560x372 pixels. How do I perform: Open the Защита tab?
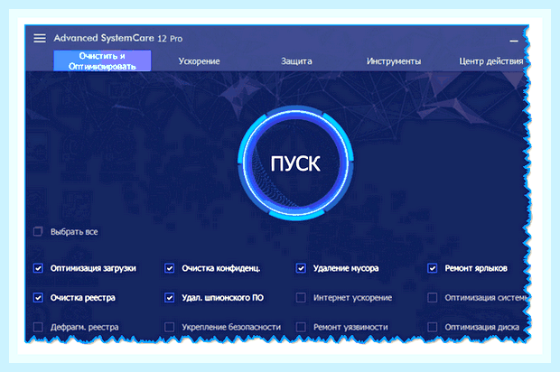[x=296, y=61]
